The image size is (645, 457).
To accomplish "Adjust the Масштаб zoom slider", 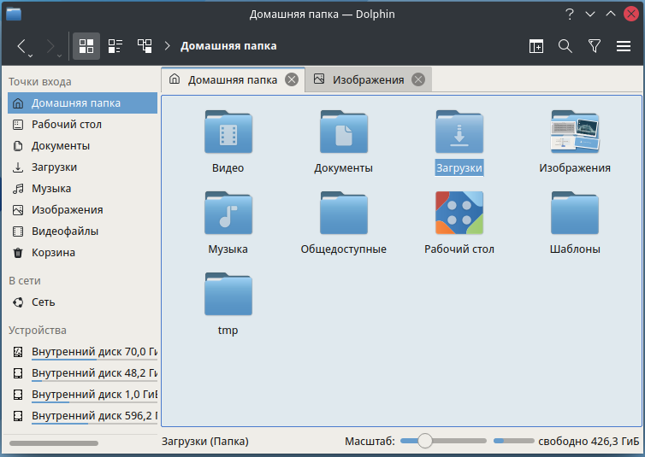I will coord(425,442).
